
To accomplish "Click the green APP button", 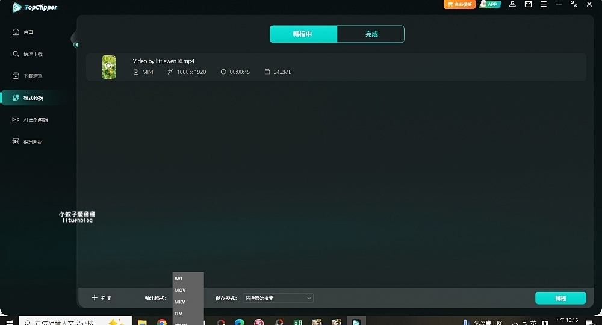I will point(490,4).
